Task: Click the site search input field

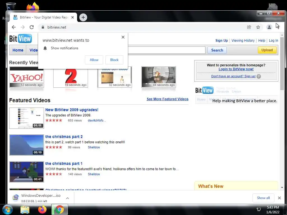Action: pos(166,50)
